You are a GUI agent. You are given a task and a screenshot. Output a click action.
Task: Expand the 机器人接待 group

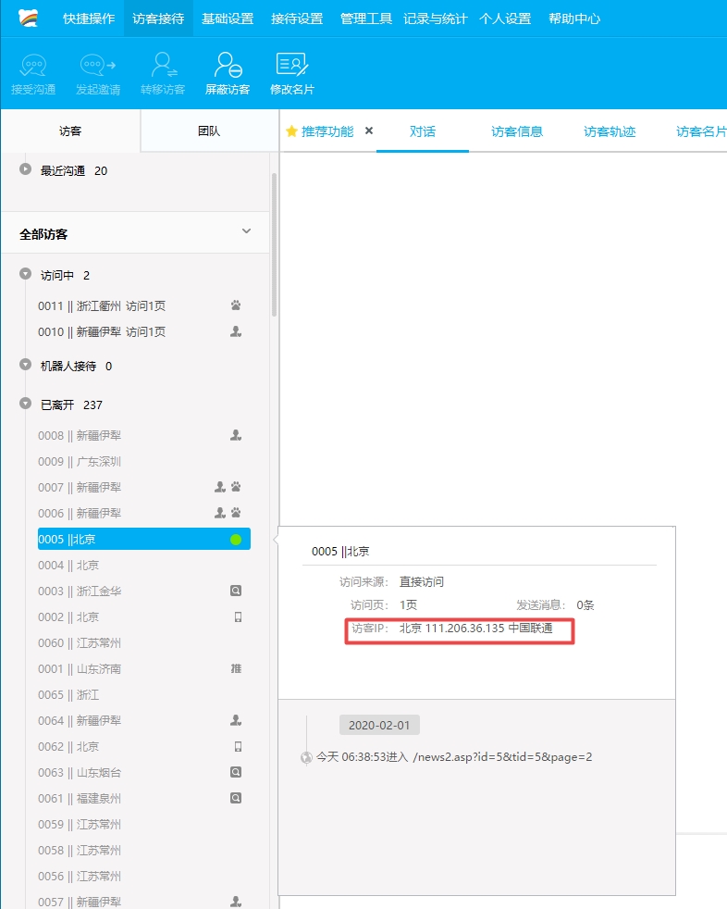[x=26, y=366]
